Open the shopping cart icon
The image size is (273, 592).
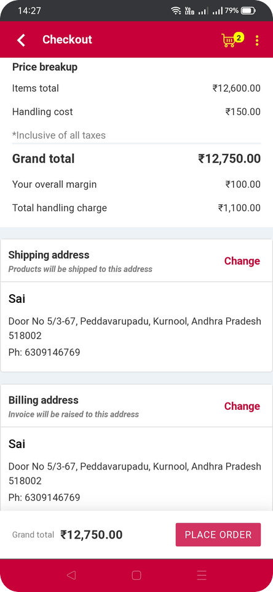(228, 40)
